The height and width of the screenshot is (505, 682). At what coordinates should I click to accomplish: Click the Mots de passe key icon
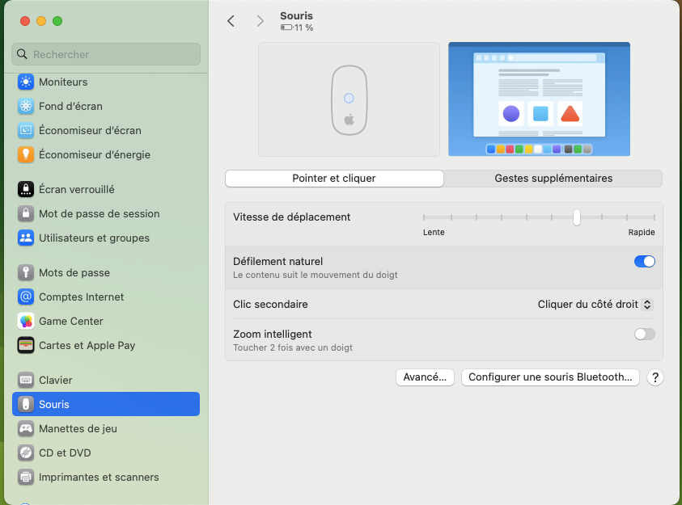(26, 272)
